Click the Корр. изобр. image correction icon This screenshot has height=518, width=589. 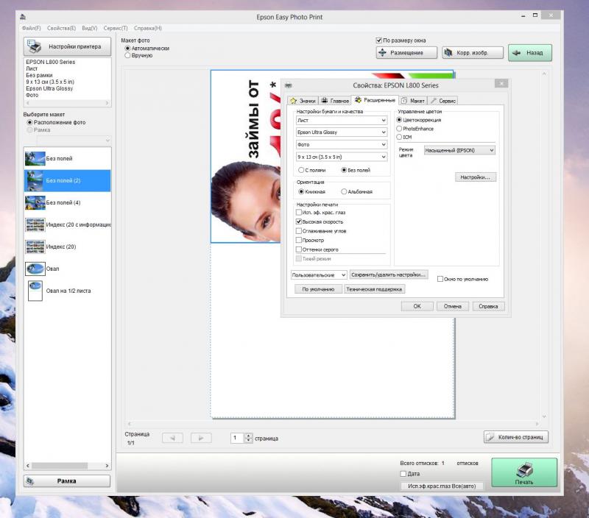click(x=448, y=52)
